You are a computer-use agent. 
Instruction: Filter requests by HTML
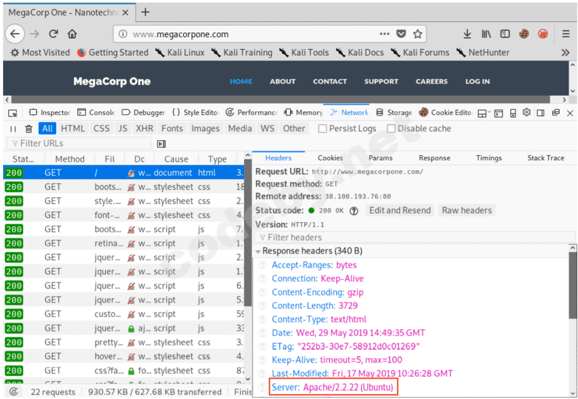click(72, 128)
